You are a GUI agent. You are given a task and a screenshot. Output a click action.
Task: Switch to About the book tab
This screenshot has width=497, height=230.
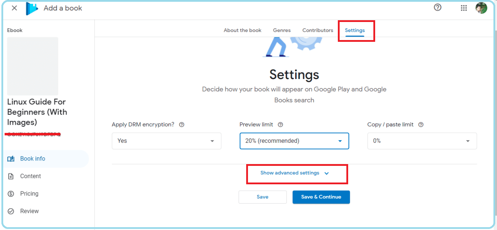(242, 30)
